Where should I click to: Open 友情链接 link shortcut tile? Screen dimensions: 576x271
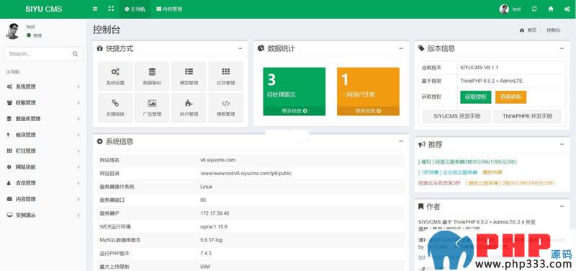115,107
